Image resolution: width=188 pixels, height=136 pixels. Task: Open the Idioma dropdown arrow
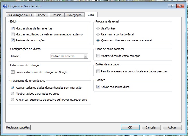coord(86,56)
